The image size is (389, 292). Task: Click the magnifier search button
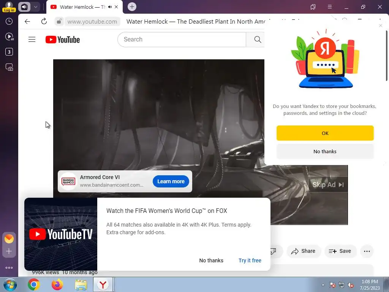coord(257,40)
